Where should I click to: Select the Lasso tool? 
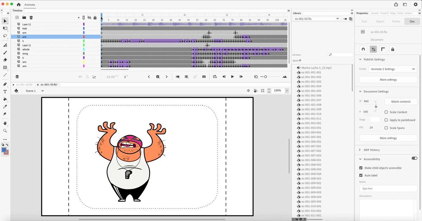coord(5,36)
